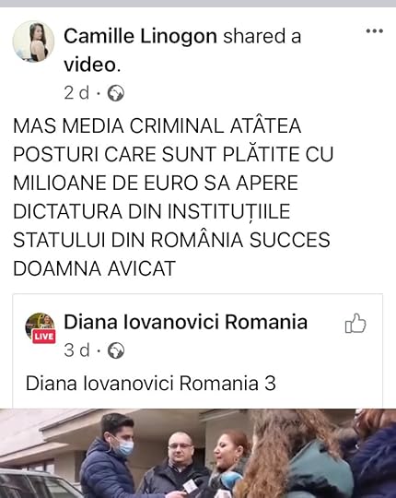Click the gray divider bar above post

[198, 4]
